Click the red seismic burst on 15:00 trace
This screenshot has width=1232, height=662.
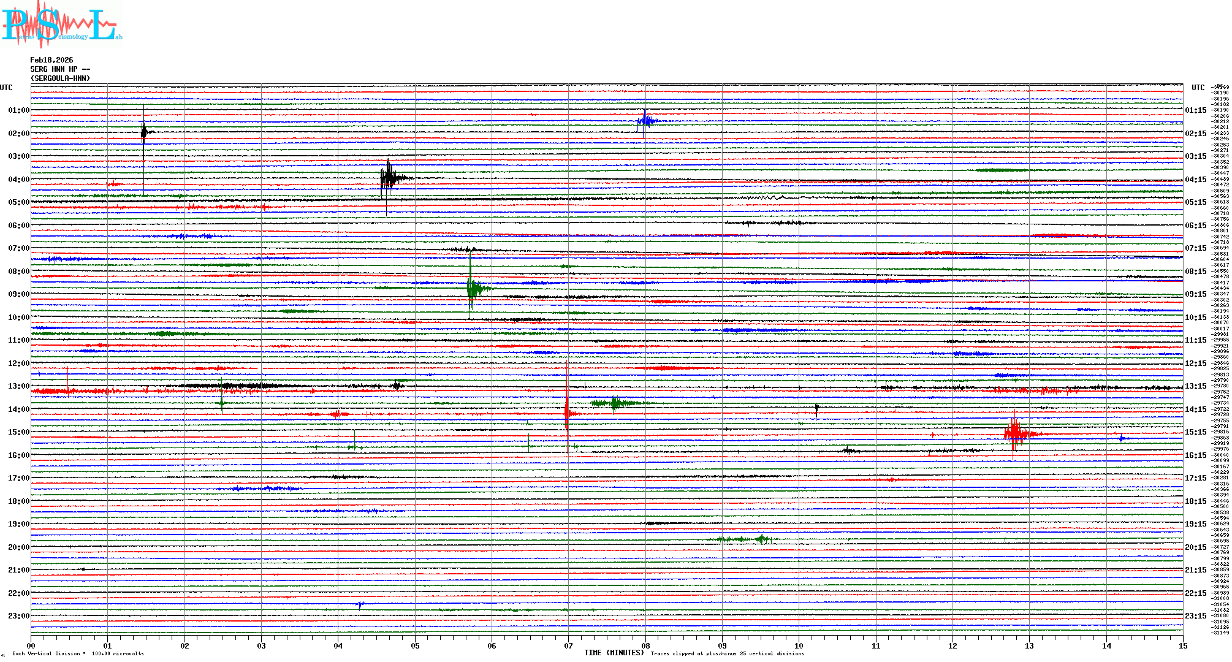coord(1015,433)
